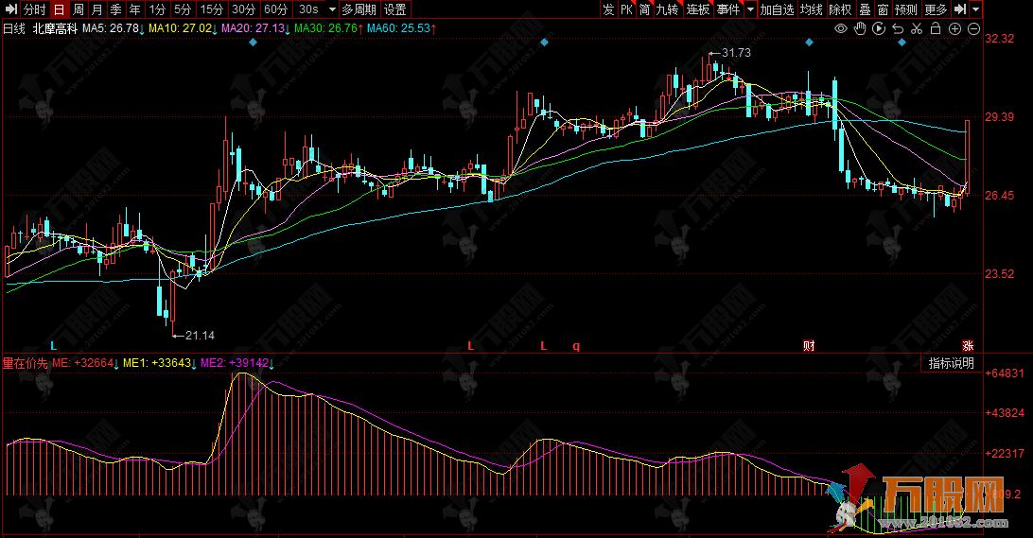Click the 财 financial marker on timeline

coord(809,345)
